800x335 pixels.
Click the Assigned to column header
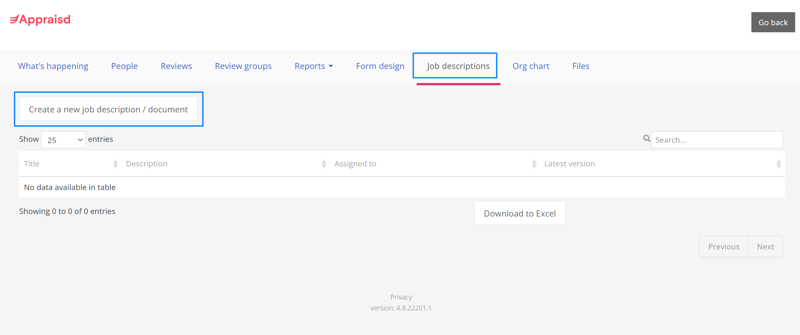[435, 164]
